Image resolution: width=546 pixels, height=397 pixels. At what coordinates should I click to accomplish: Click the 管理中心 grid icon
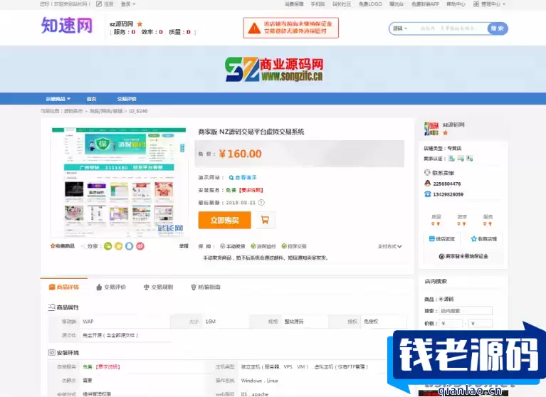click(x=476, y=4)
